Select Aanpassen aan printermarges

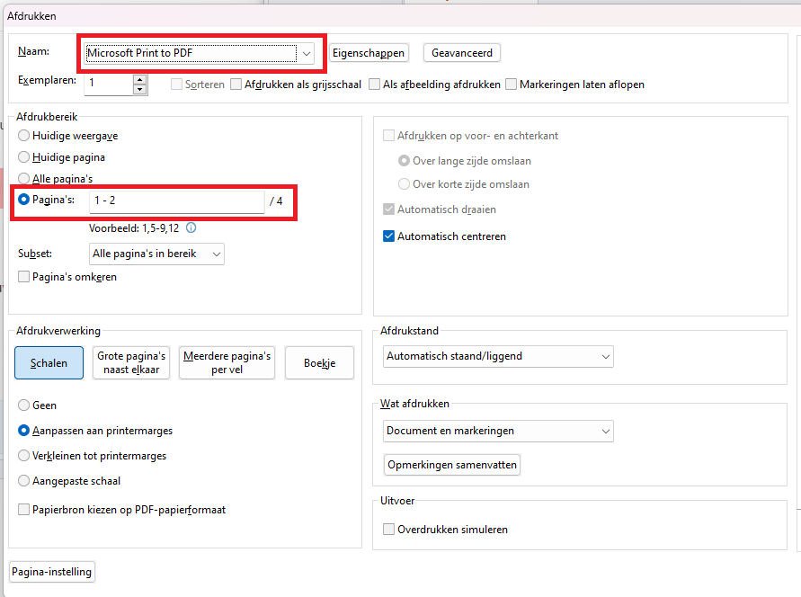23,431
